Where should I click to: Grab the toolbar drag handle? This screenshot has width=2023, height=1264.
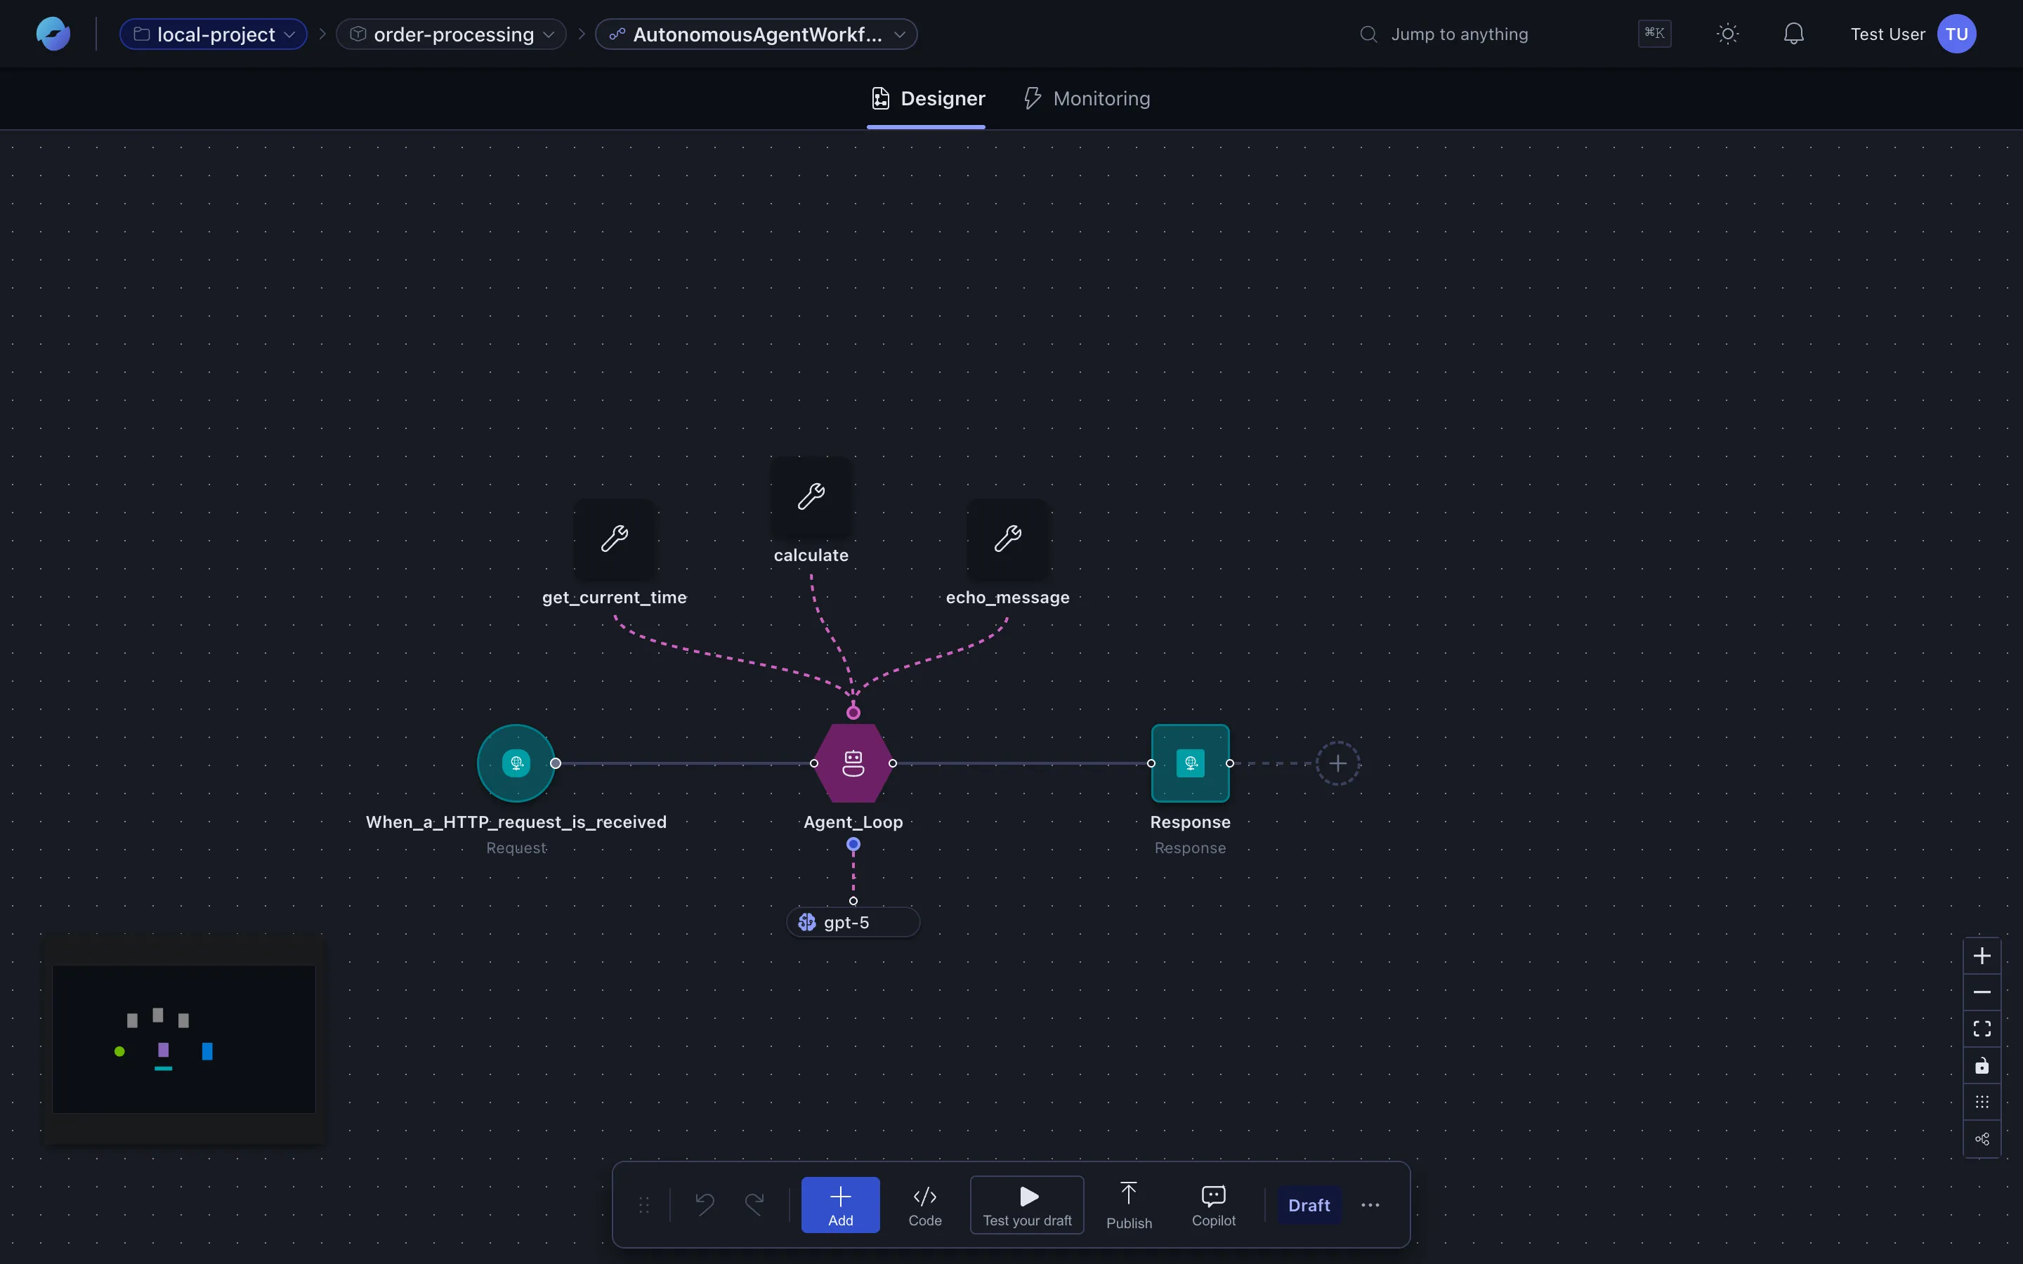pos(643,1206)
